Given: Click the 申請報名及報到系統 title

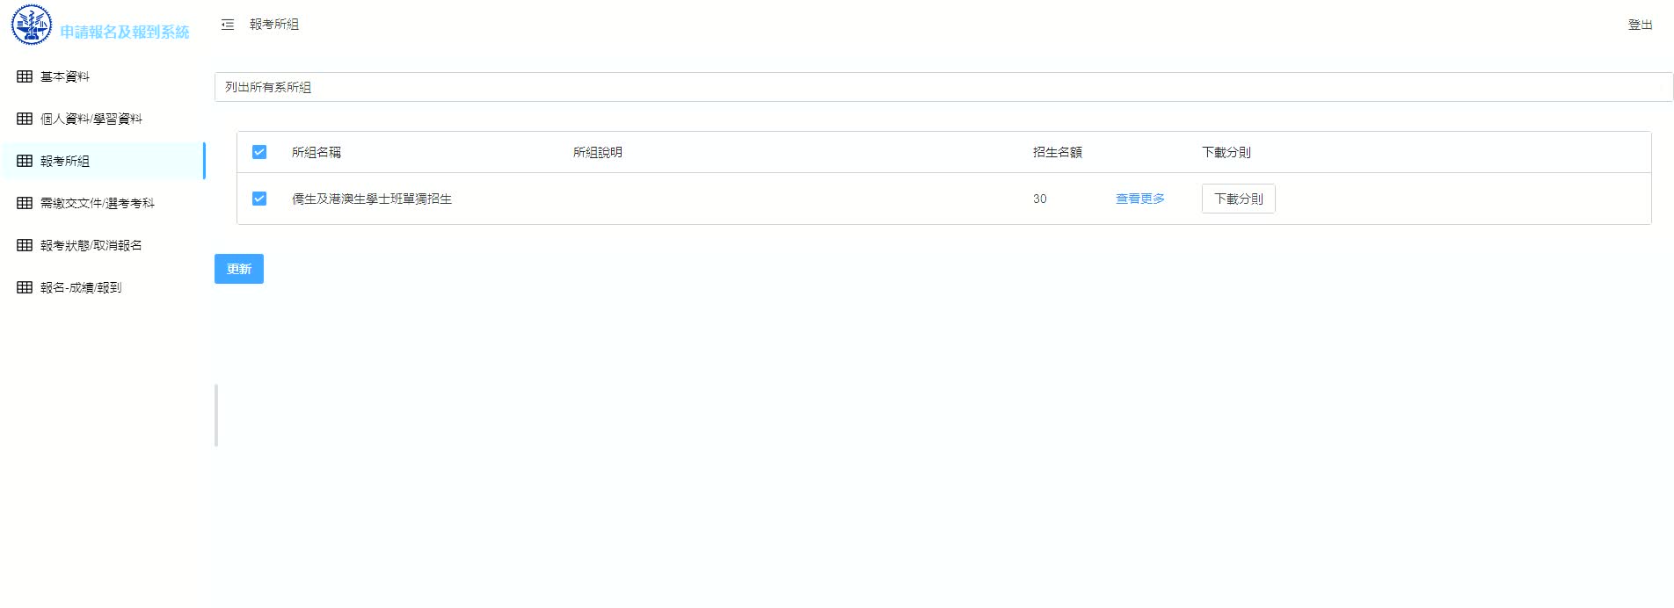Looking at the screenshot, I should (125, 32).
